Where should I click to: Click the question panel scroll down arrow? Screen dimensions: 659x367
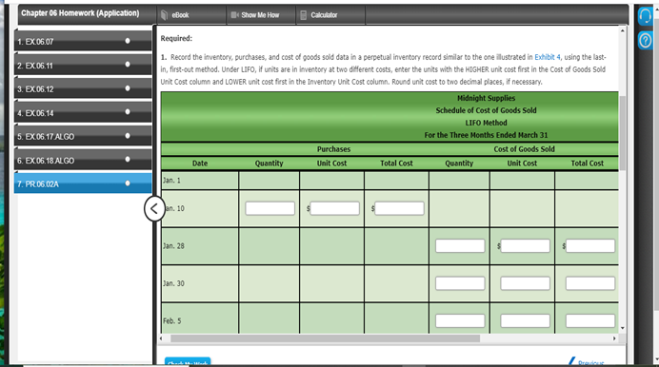[x=623, y=328]
